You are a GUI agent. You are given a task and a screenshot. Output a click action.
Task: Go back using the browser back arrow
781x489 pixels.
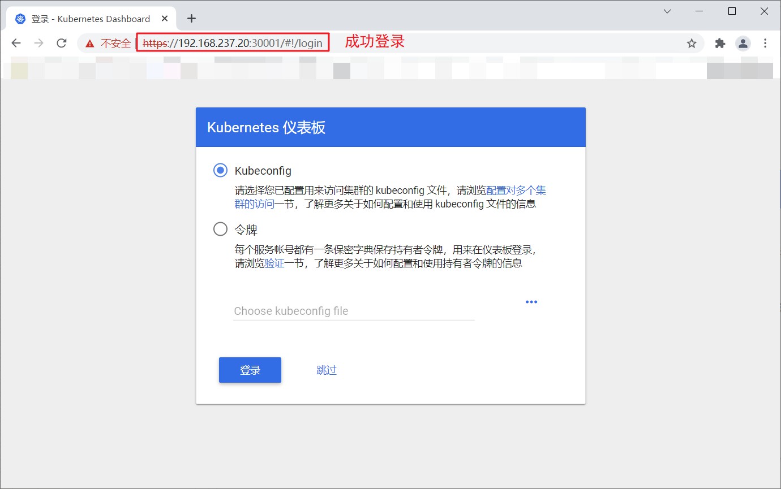click(x=16, y=44)
